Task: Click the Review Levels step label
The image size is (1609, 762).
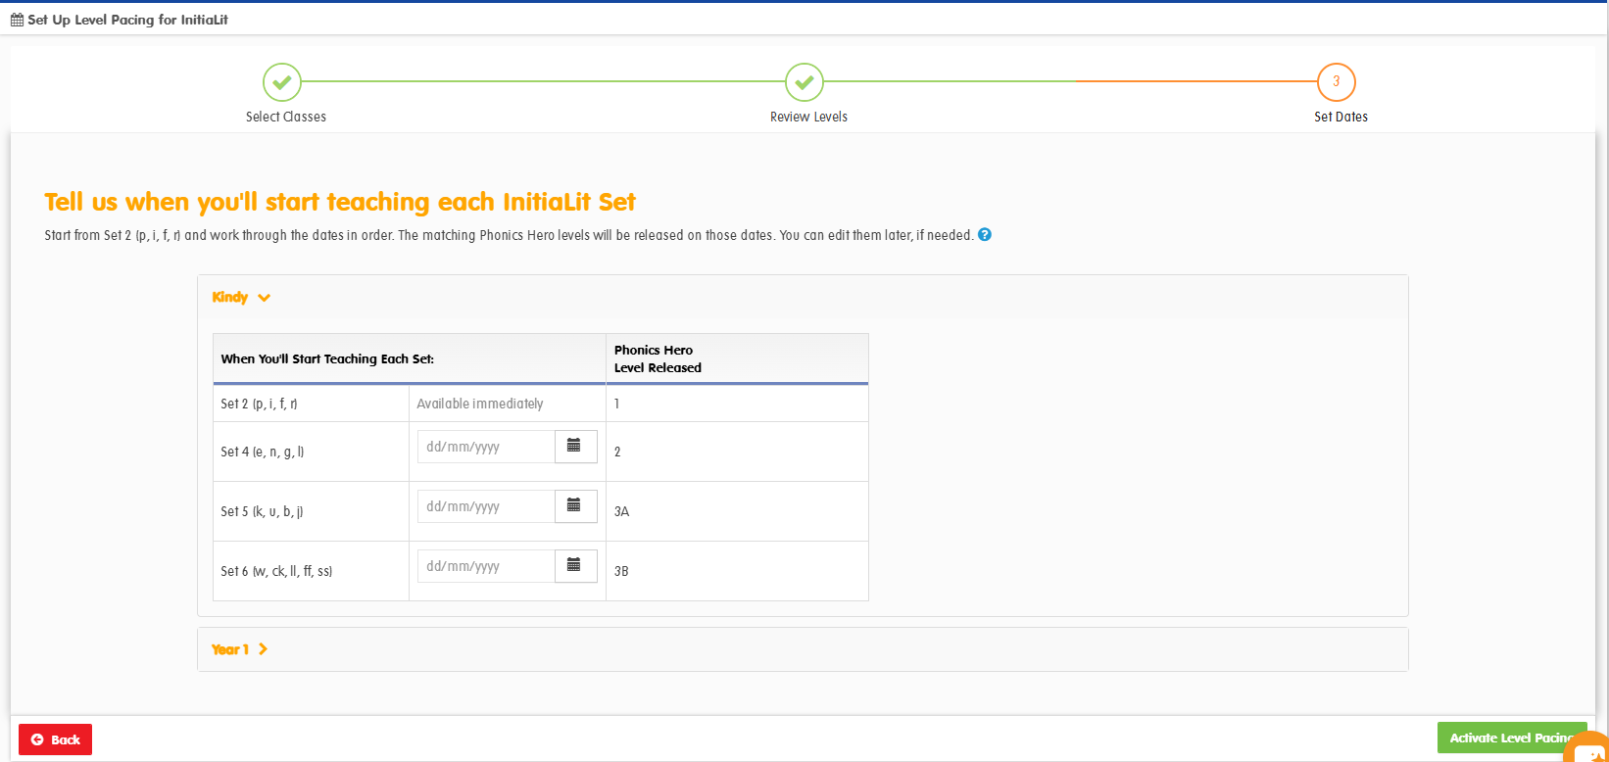Action: click(x=808, y=117)
